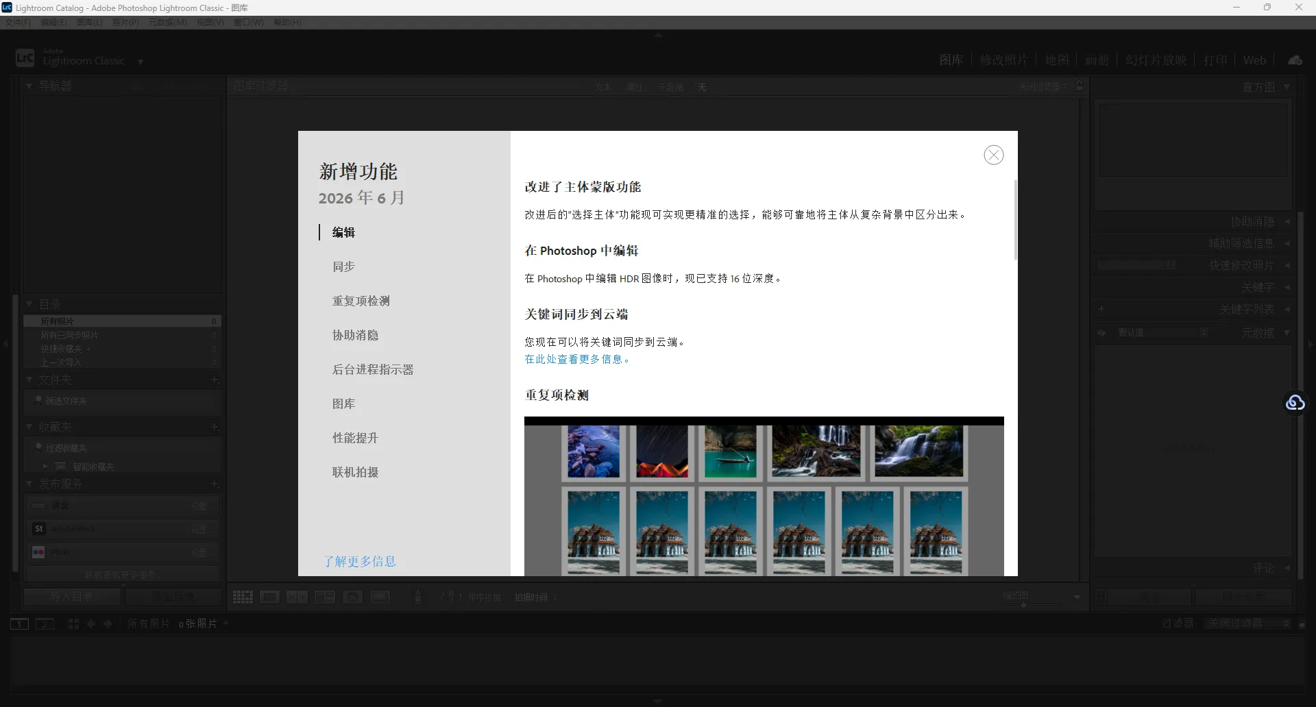Screen dimensions: 1316x707
Task: Switch to Compare view XY icon
Action: (x=297, y=597)
